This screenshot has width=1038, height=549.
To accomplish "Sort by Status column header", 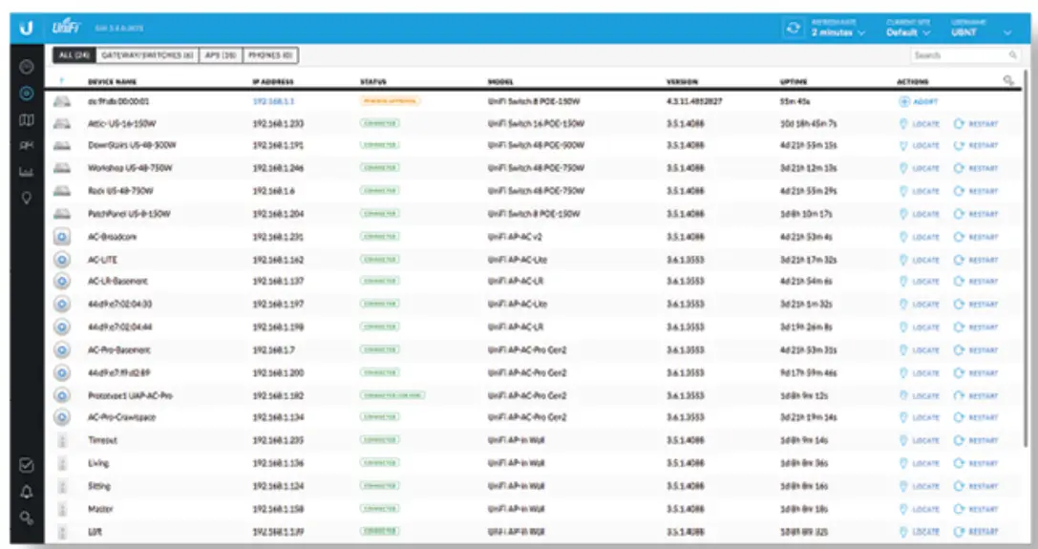I will pyautogui.click(x=372, y=82).
